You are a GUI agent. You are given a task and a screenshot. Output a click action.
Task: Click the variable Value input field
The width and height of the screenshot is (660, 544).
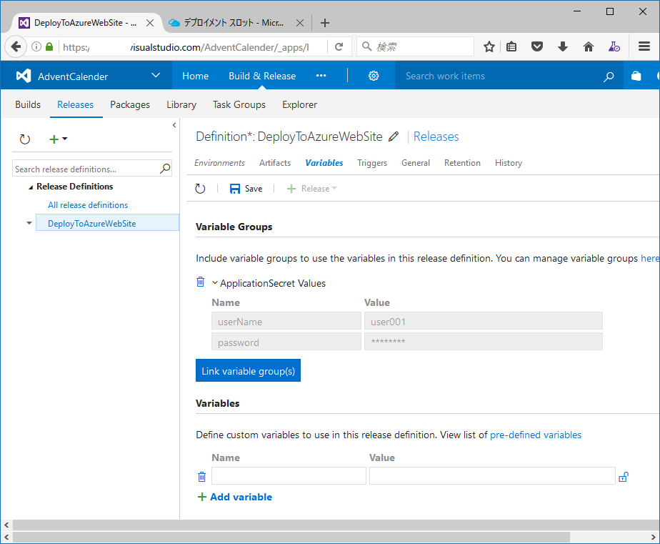click(492, 476)
